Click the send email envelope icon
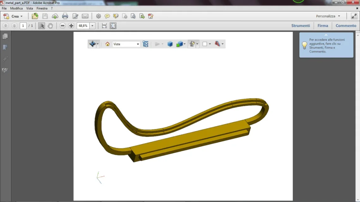 [x=85, y=16]
